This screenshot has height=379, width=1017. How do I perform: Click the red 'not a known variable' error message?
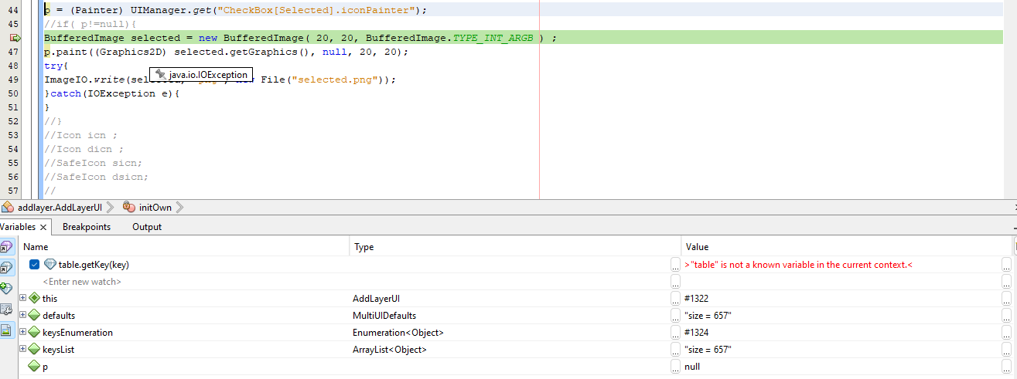[799, 265]
